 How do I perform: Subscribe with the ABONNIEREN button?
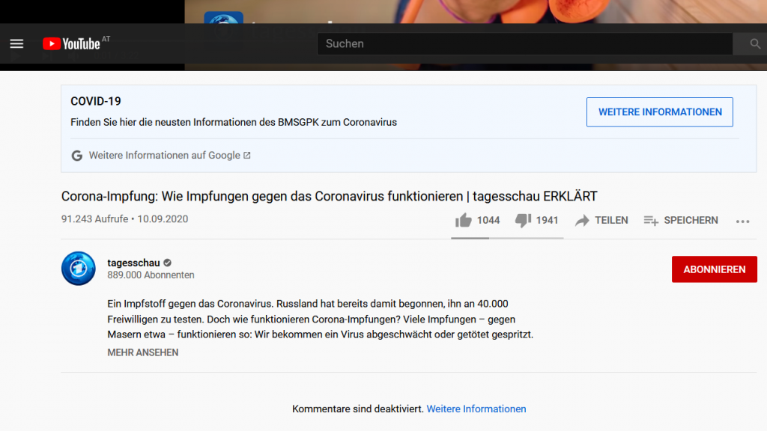click(714, 269)
